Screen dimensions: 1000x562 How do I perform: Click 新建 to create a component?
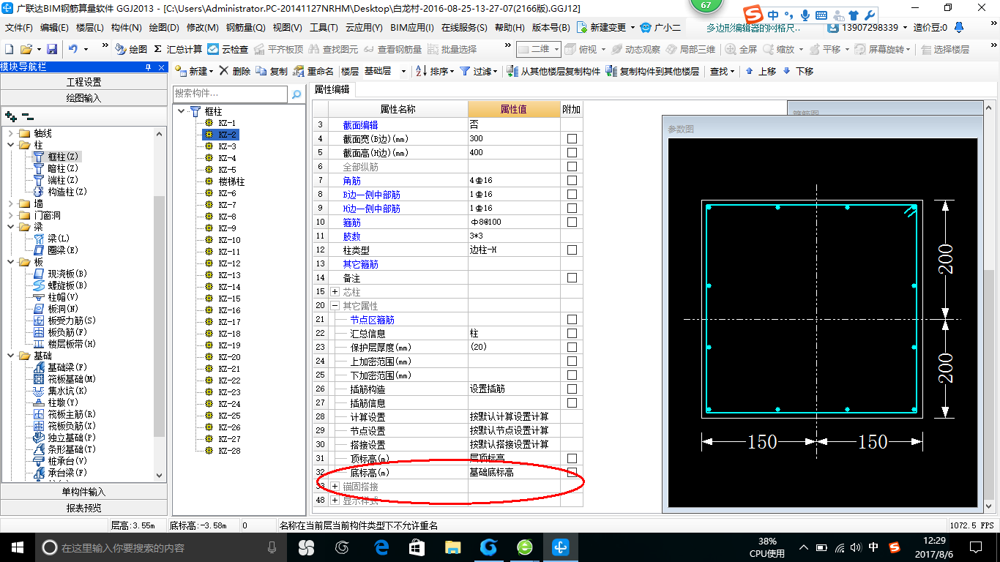pos(193,71)
